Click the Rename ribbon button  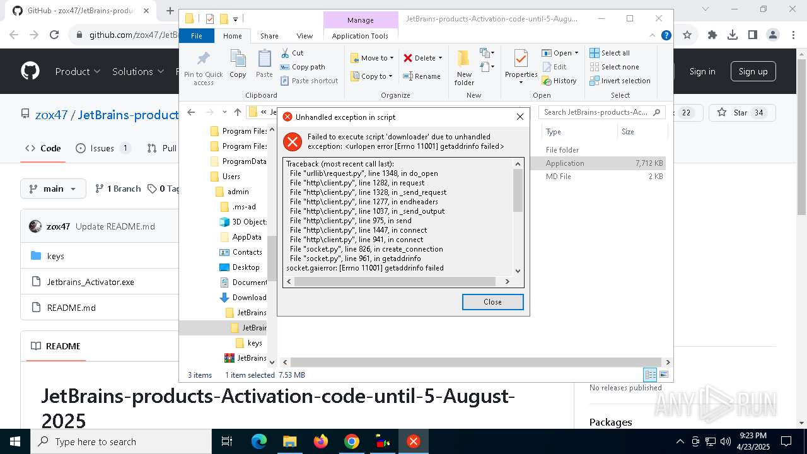(422, 76)
